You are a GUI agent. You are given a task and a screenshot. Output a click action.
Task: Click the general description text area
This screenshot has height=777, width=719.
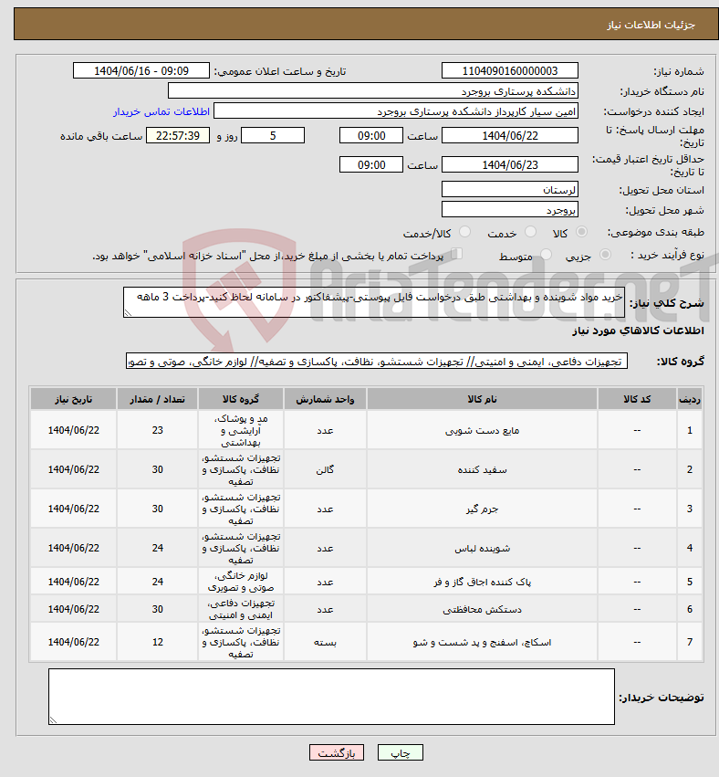click(374, 302)
